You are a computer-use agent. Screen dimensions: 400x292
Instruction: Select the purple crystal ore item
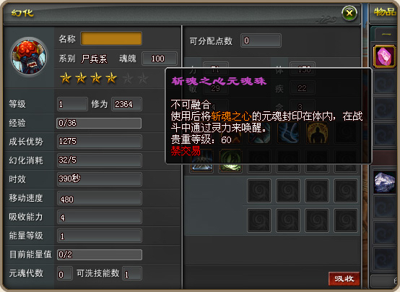click(x=384, y=182)
